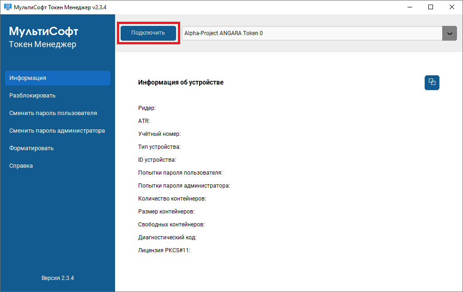This screenshot has height=292, width=463.
Task: Open the Разблокировать section
Action: [x=32, y=96]
